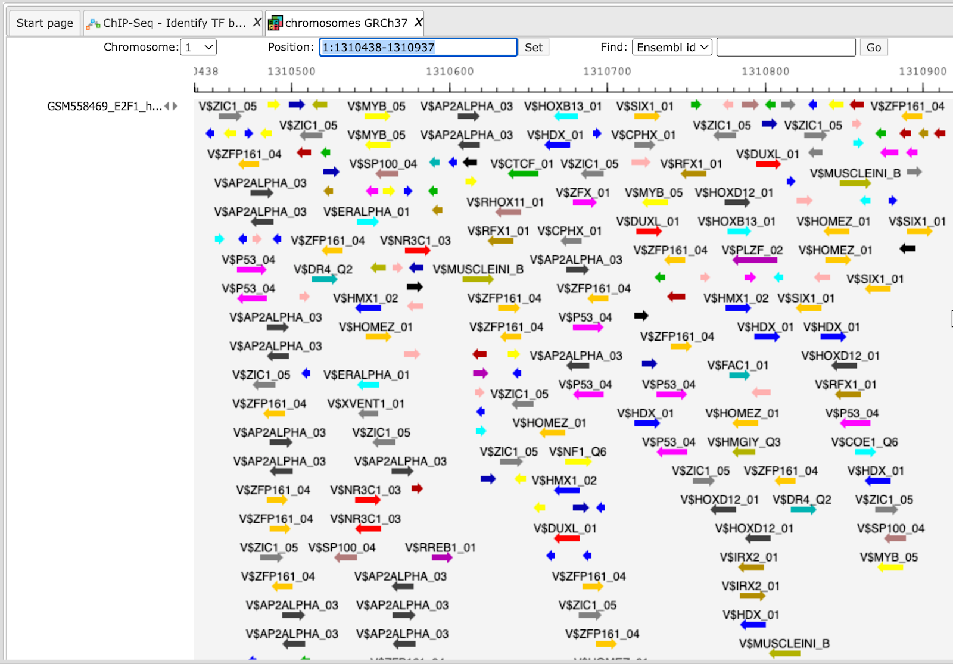Open the Chromosome number dropdown
The width and height of the screenshot is (953, 664).
tap(198, 47)
